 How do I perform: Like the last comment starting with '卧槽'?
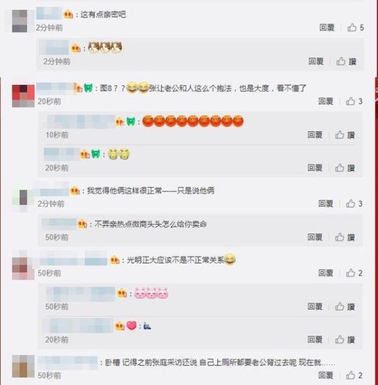pyautogui.click(x=354, y=375)
